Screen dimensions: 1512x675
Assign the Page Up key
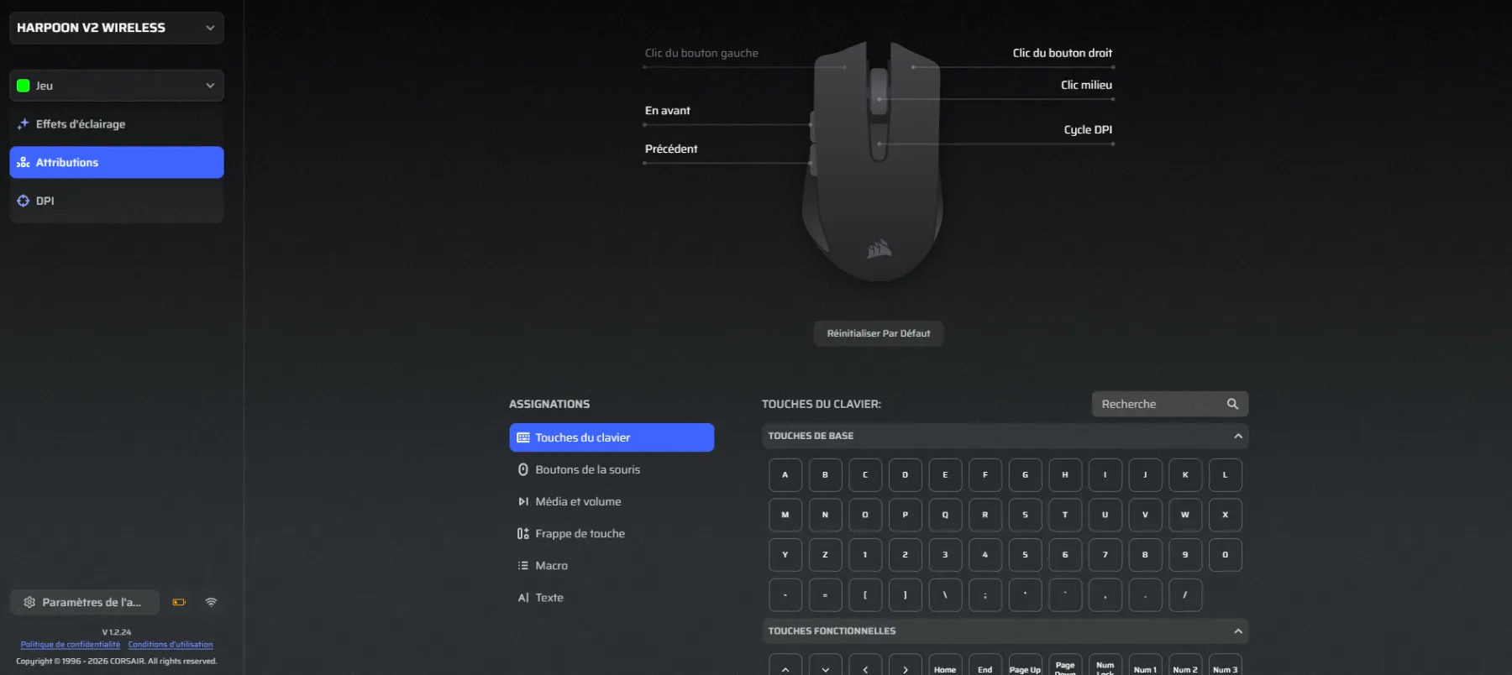(x=1025, y=667)
